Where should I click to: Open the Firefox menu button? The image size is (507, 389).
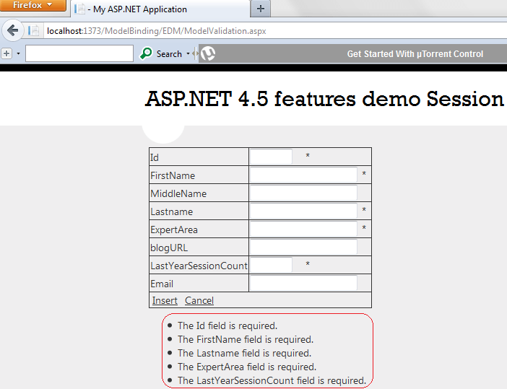(x=33, y=6)
